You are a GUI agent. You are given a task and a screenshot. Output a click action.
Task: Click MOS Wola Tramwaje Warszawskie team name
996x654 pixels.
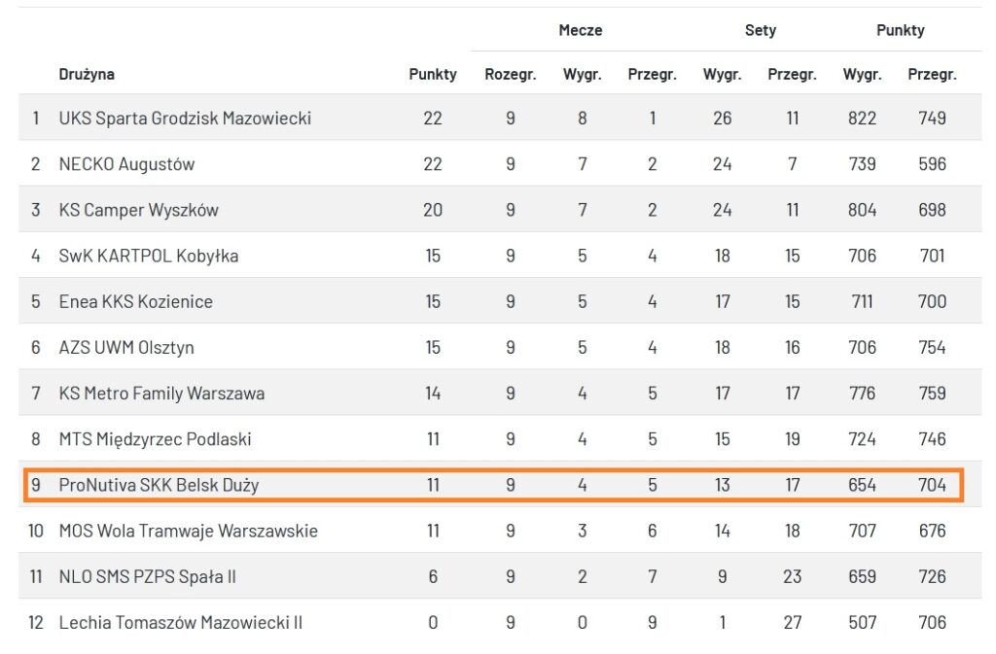(x=189, y=531)
